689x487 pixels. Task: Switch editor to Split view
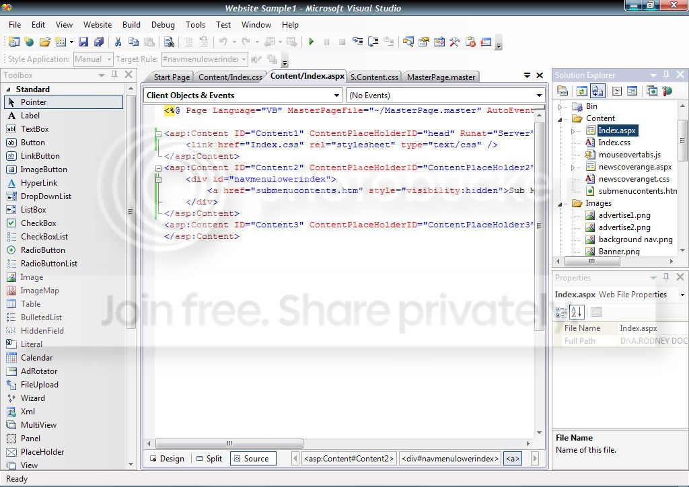(209, 459)
